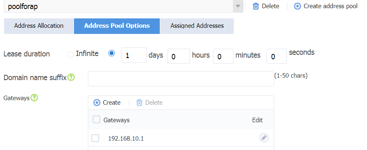Select the Address Pool Options tab
This screenshot has height=150, width=367.
pyautogui.click(x=117, y=26)
